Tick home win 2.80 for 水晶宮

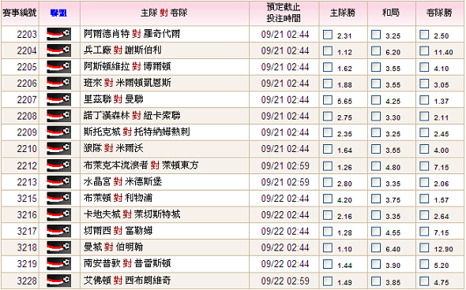point(328,182)
